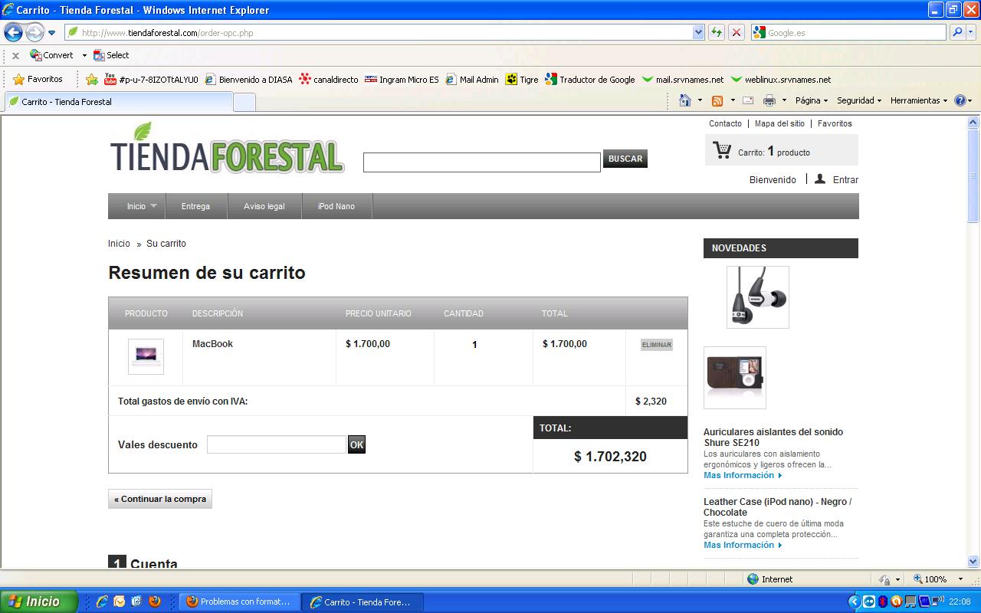Screen dimensions: 981x613
Task: Open the Herramientas menu
Action: pos(918,100)
